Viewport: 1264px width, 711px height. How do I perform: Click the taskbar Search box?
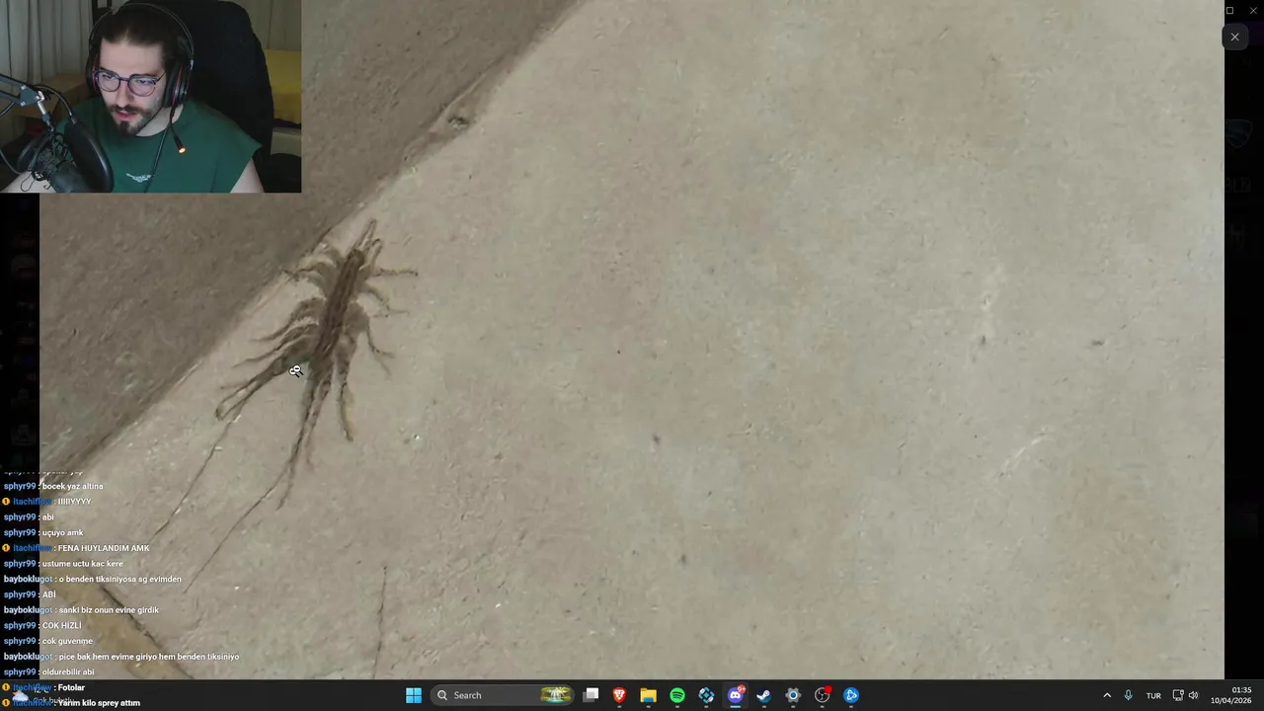[504, 695]
